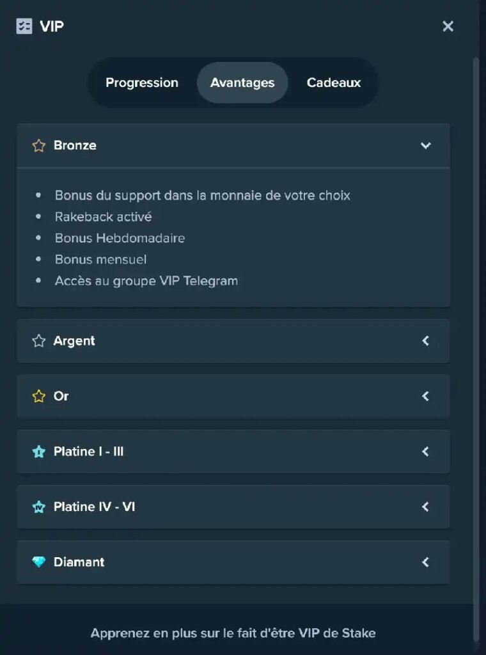Screen dimensions: 486x655
Task: Expand the Or section chevron
Action: point(425,396)
